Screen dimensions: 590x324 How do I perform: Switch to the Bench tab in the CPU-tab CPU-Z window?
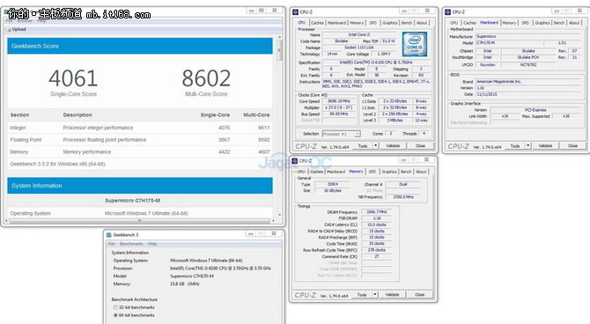tap(407, 23)
